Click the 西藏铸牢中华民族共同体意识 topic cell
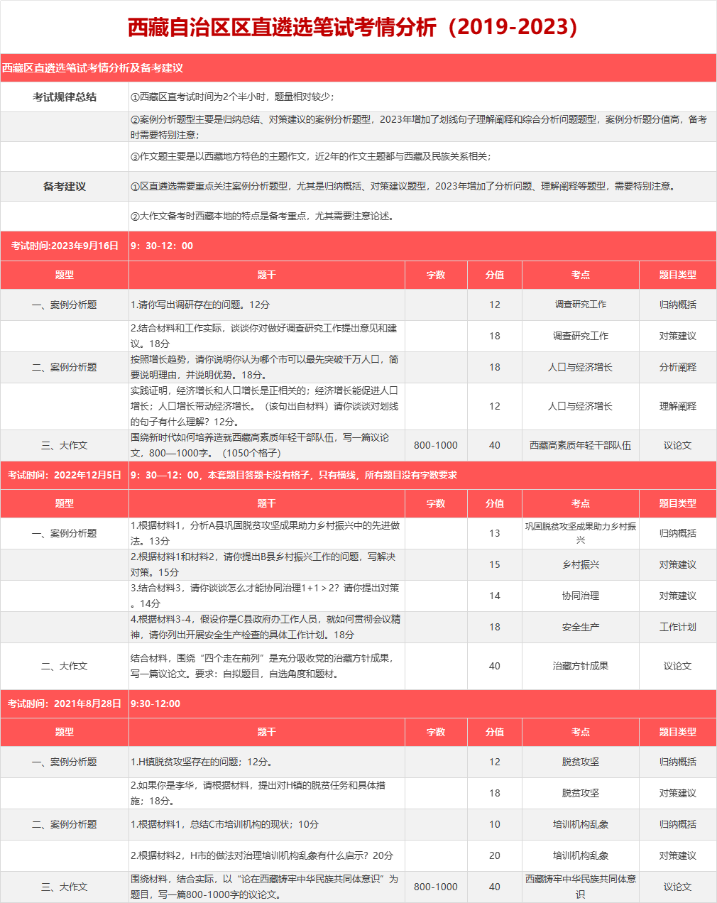The width and height of the screenshot is (717, 903). pyautogui.click(x=580, y=887)
